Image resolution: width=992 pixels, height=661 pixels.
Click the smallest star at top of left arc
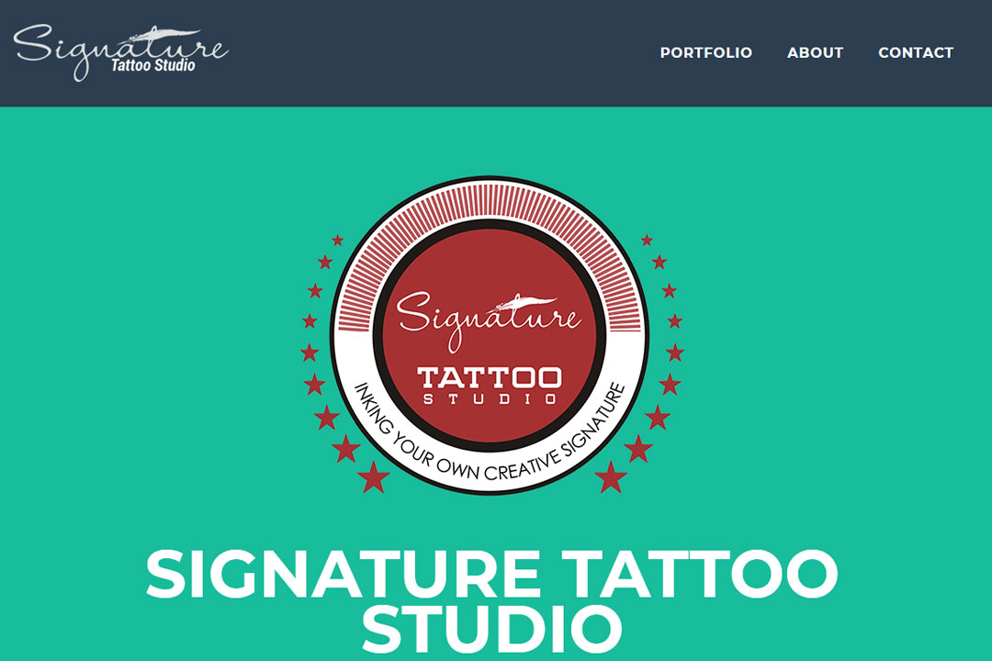point(338,240)
